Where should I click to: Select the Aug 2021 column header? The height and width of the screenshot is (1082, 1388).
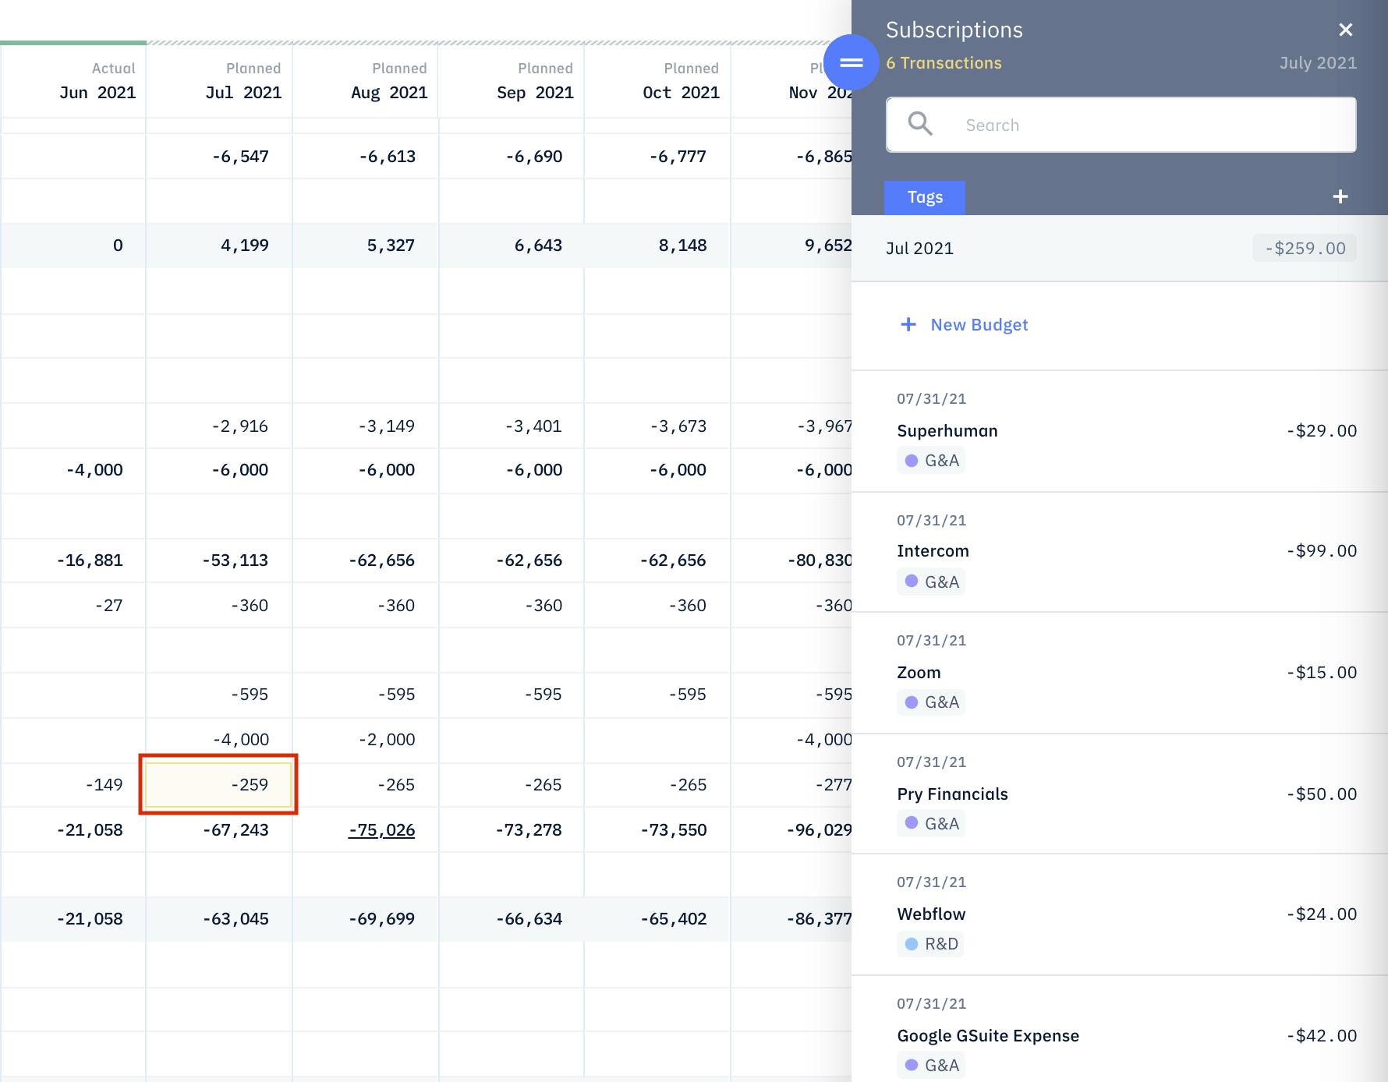coord(365,81)
